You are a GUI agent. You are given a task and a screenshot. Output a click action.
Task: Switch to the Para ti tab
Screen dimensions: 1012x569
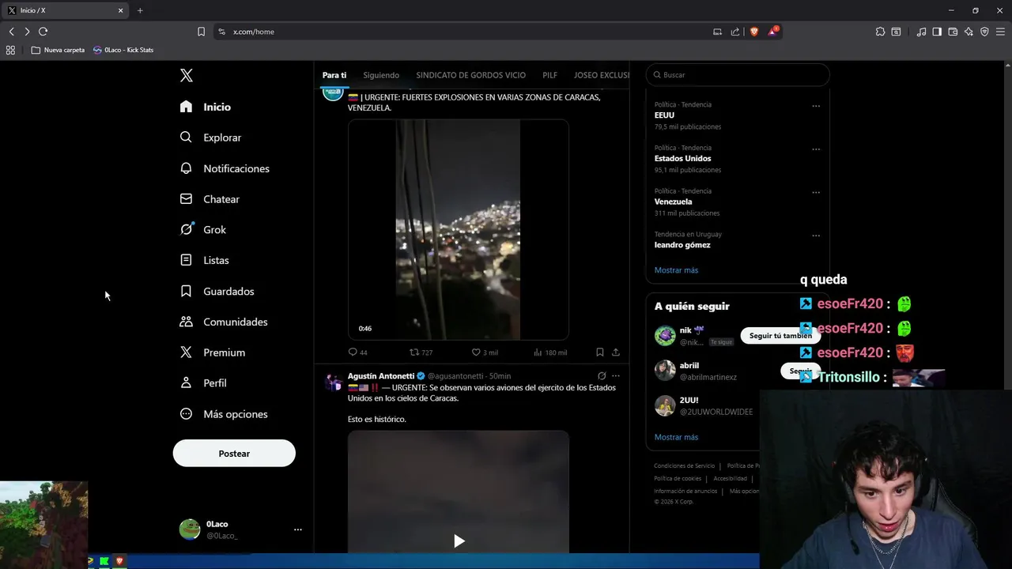[334, 75]
